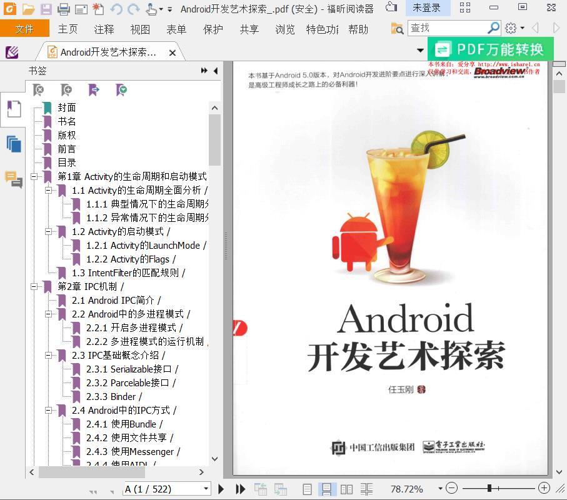Click the zoom slider handle
The width and height of the screenshot is (567, 500).
click(489, 488)
